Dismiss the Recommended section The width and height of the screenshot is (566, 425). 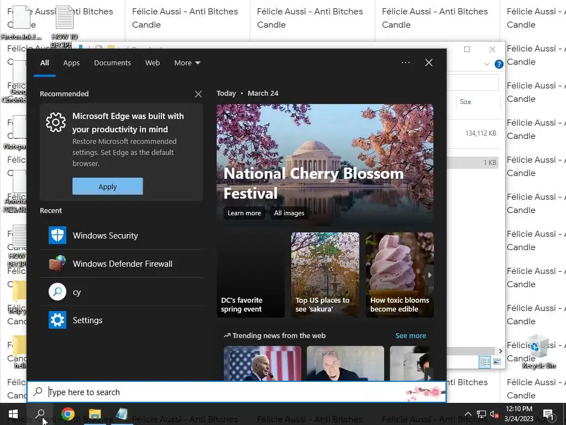pos(198,94)
